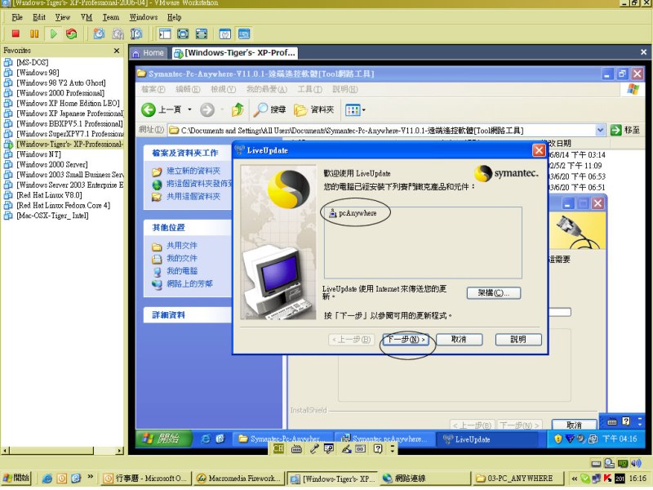
Task: Close the Favorites panel
Action: click(117, 51)
